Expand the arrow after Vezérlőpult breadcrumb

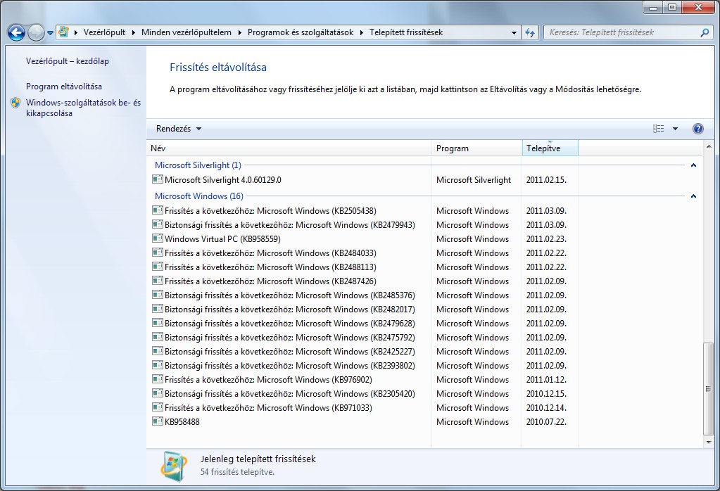point(134,32)
